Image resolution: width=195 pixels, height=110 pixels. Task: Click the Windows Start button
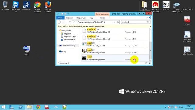point(3,107)
